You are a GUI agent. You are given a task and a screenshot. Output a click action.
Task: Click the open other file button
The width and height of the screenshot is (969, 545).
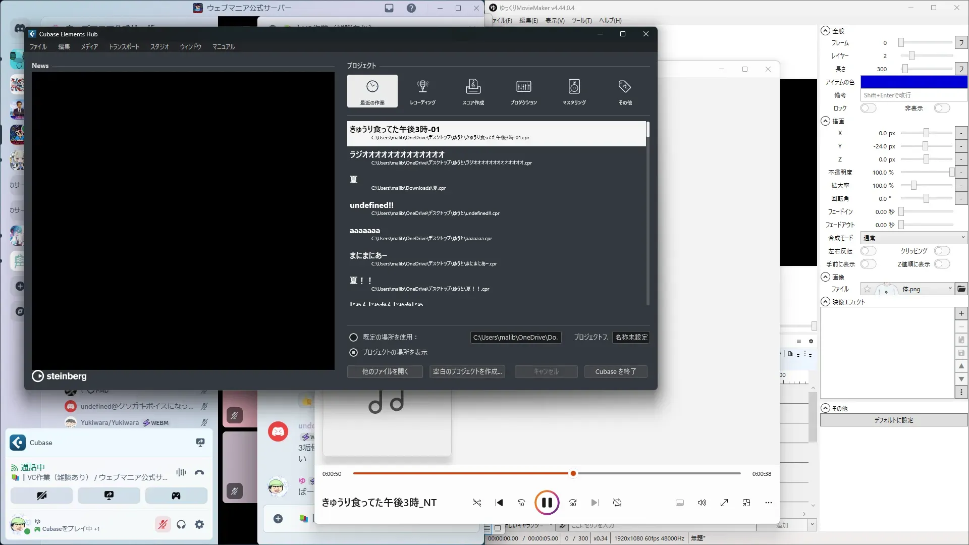[x=385, y=371]
